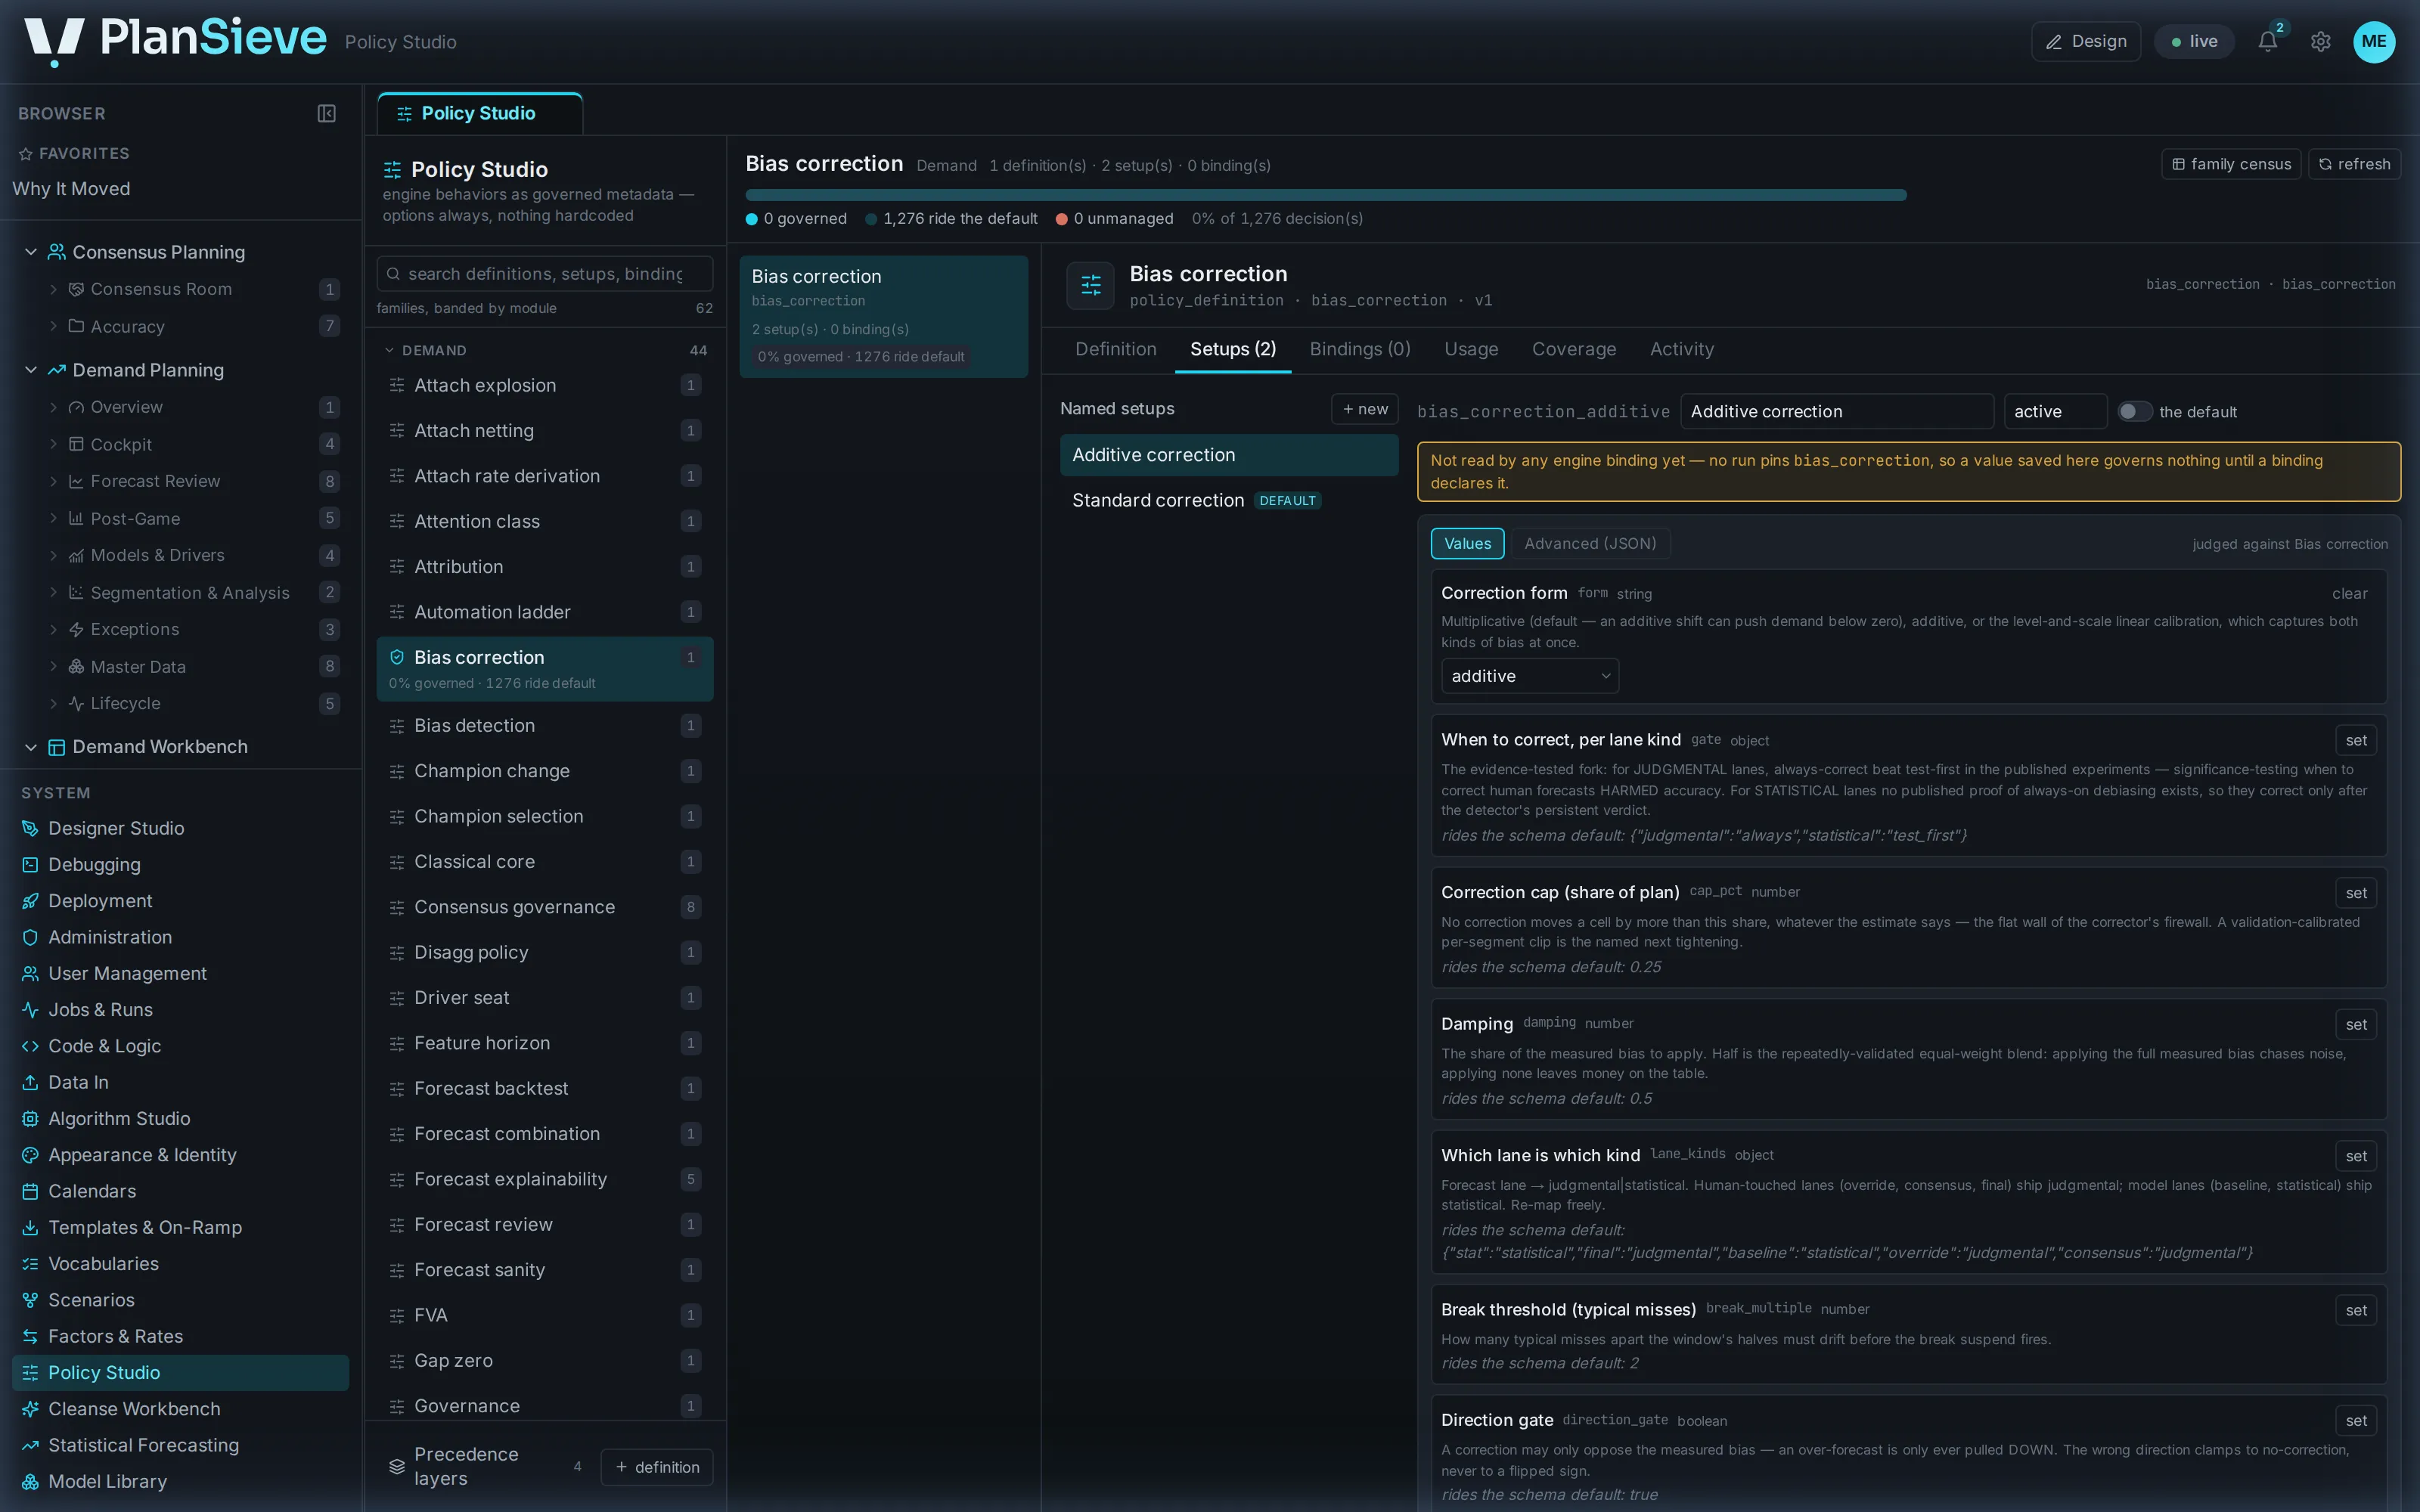
Task: Edit the Additive correction name field
Action: point(1837,411)
